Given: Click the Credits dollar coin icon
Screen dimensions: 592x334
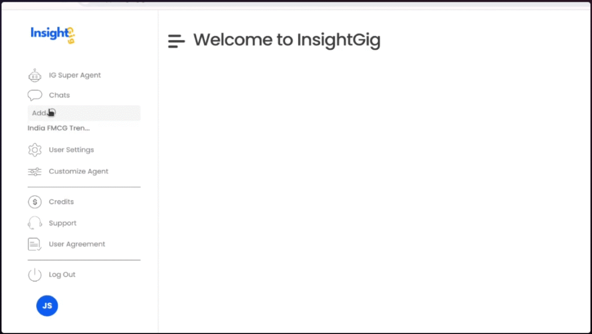Looking at the screenshot, I should (x=35, y=202).
